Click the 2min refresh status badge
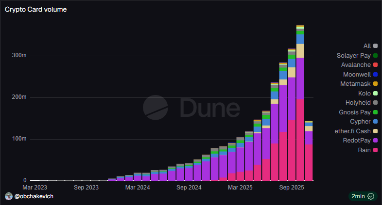This screenshot has width=382, height=205. 360,196
